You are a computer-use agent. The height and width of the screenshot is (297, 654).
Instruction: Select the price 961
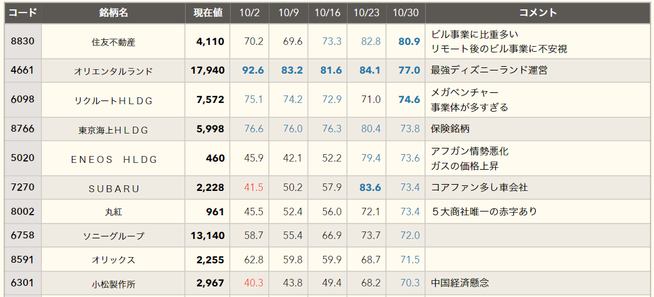(215, 212)
